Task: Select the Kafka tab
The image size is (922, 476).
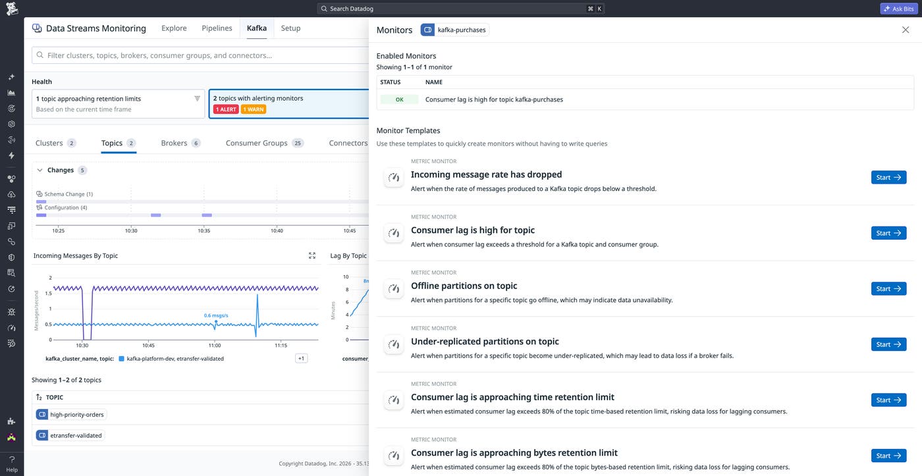Action: 257,28
